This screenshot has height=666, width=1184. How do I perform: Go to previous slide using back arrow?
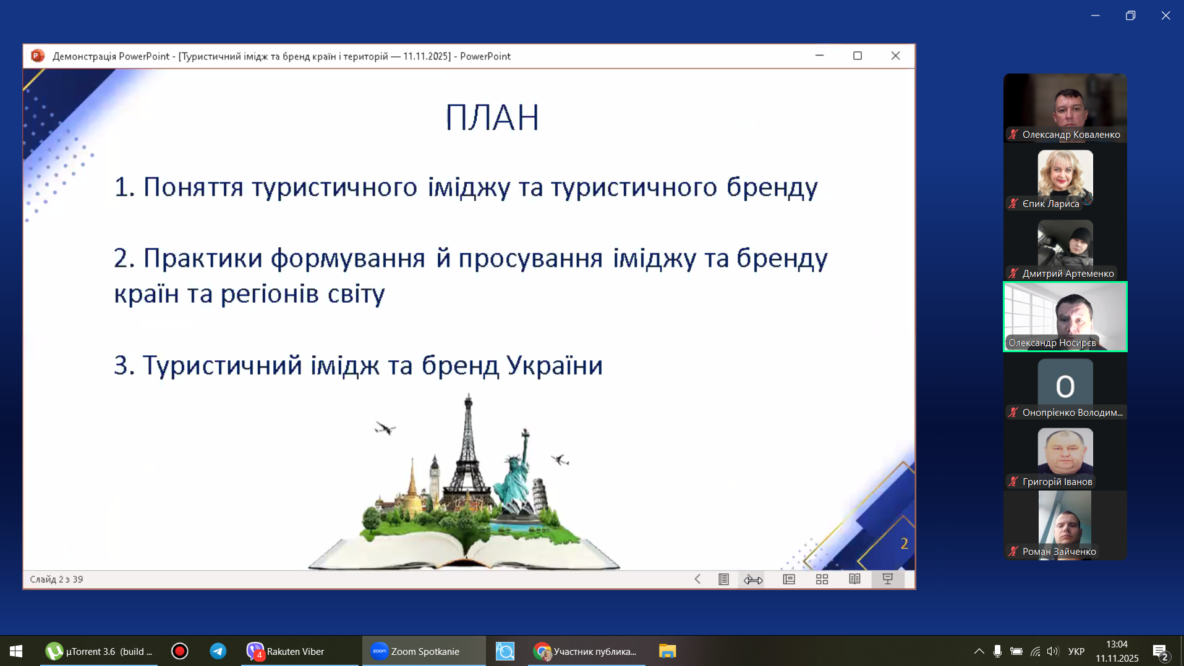[x=697, y=579]
